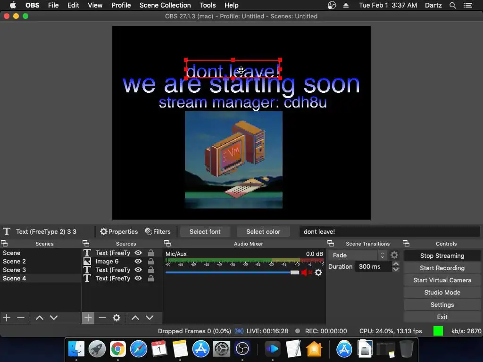
Task: Open Spotlight search in the menu bar
Action: [x=452, y=5]
